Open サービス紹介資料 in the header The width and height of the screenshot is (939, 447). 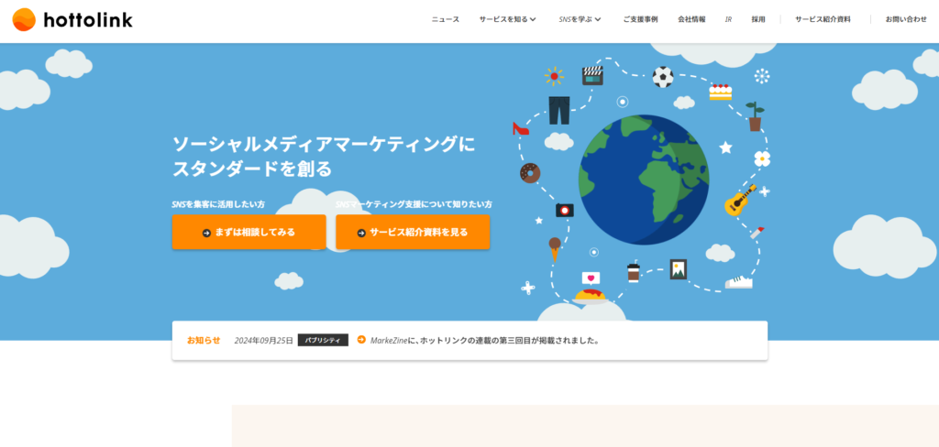(x=823, y=19)
